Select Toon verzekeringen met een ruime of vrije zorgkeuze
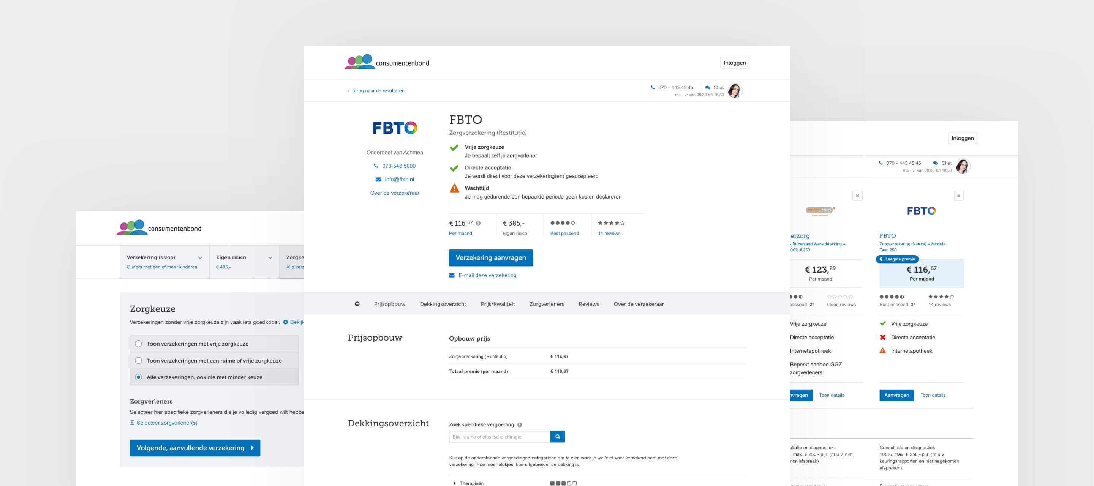 214,360
